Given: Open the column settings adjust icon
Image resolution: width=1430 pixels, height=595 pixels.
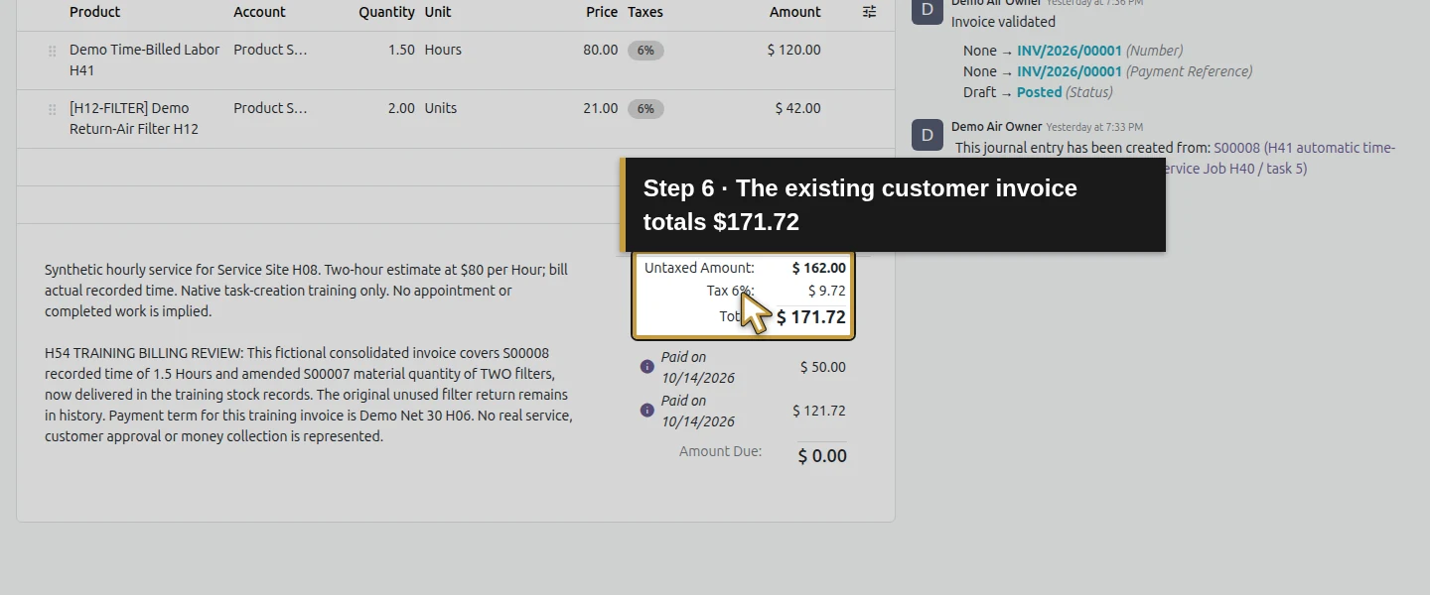Looking at the screenshot, I should (869, 12).
